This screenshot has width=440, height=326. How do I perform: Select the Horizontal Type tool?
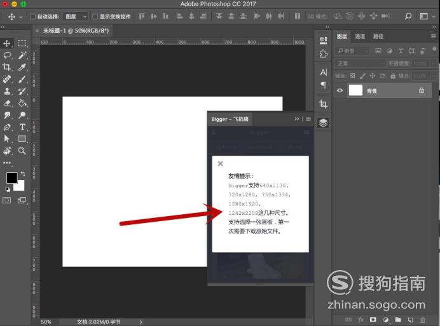pos(22,127)
